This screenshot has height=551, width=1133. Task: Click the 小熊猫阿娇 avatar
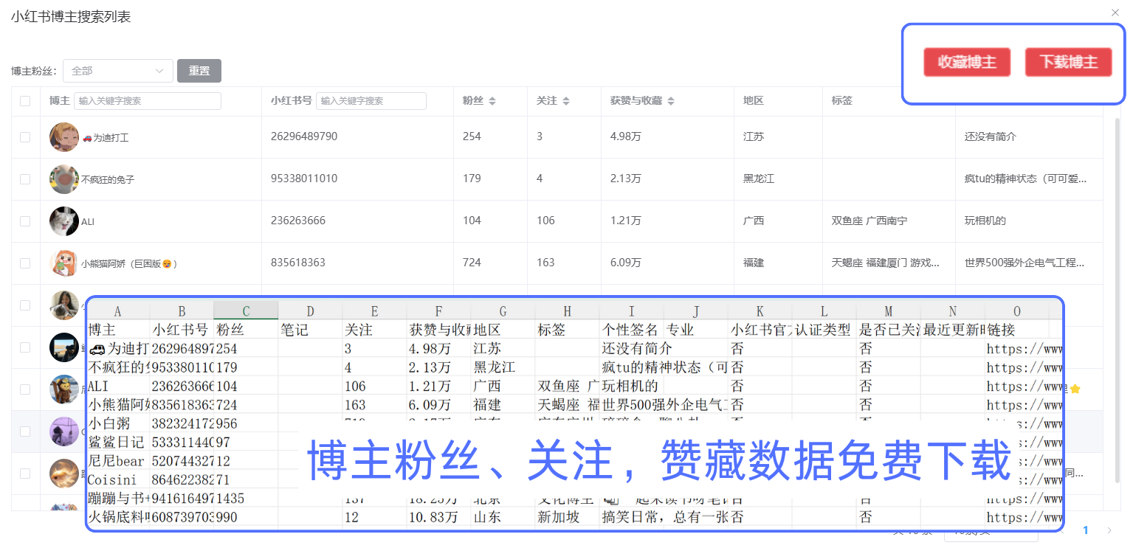pos(64,263)
